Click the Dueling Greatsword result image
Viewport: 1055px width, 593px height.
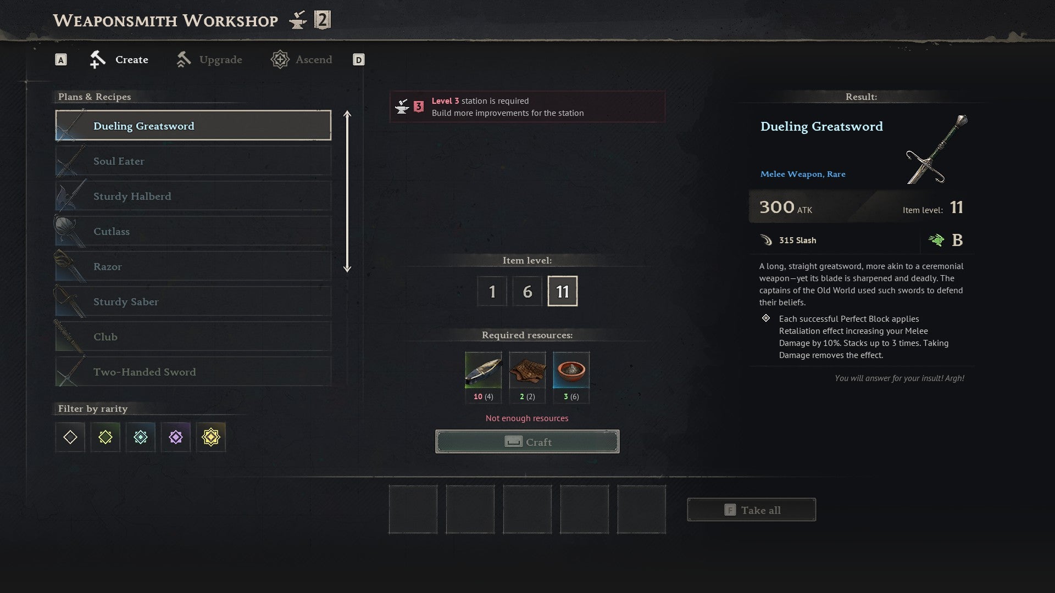937,149
